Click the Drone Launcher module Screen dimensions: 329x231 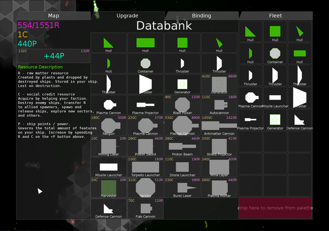182,167
